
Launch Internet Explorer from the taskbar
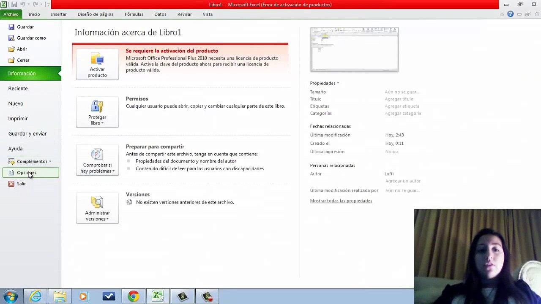point(36,296)
